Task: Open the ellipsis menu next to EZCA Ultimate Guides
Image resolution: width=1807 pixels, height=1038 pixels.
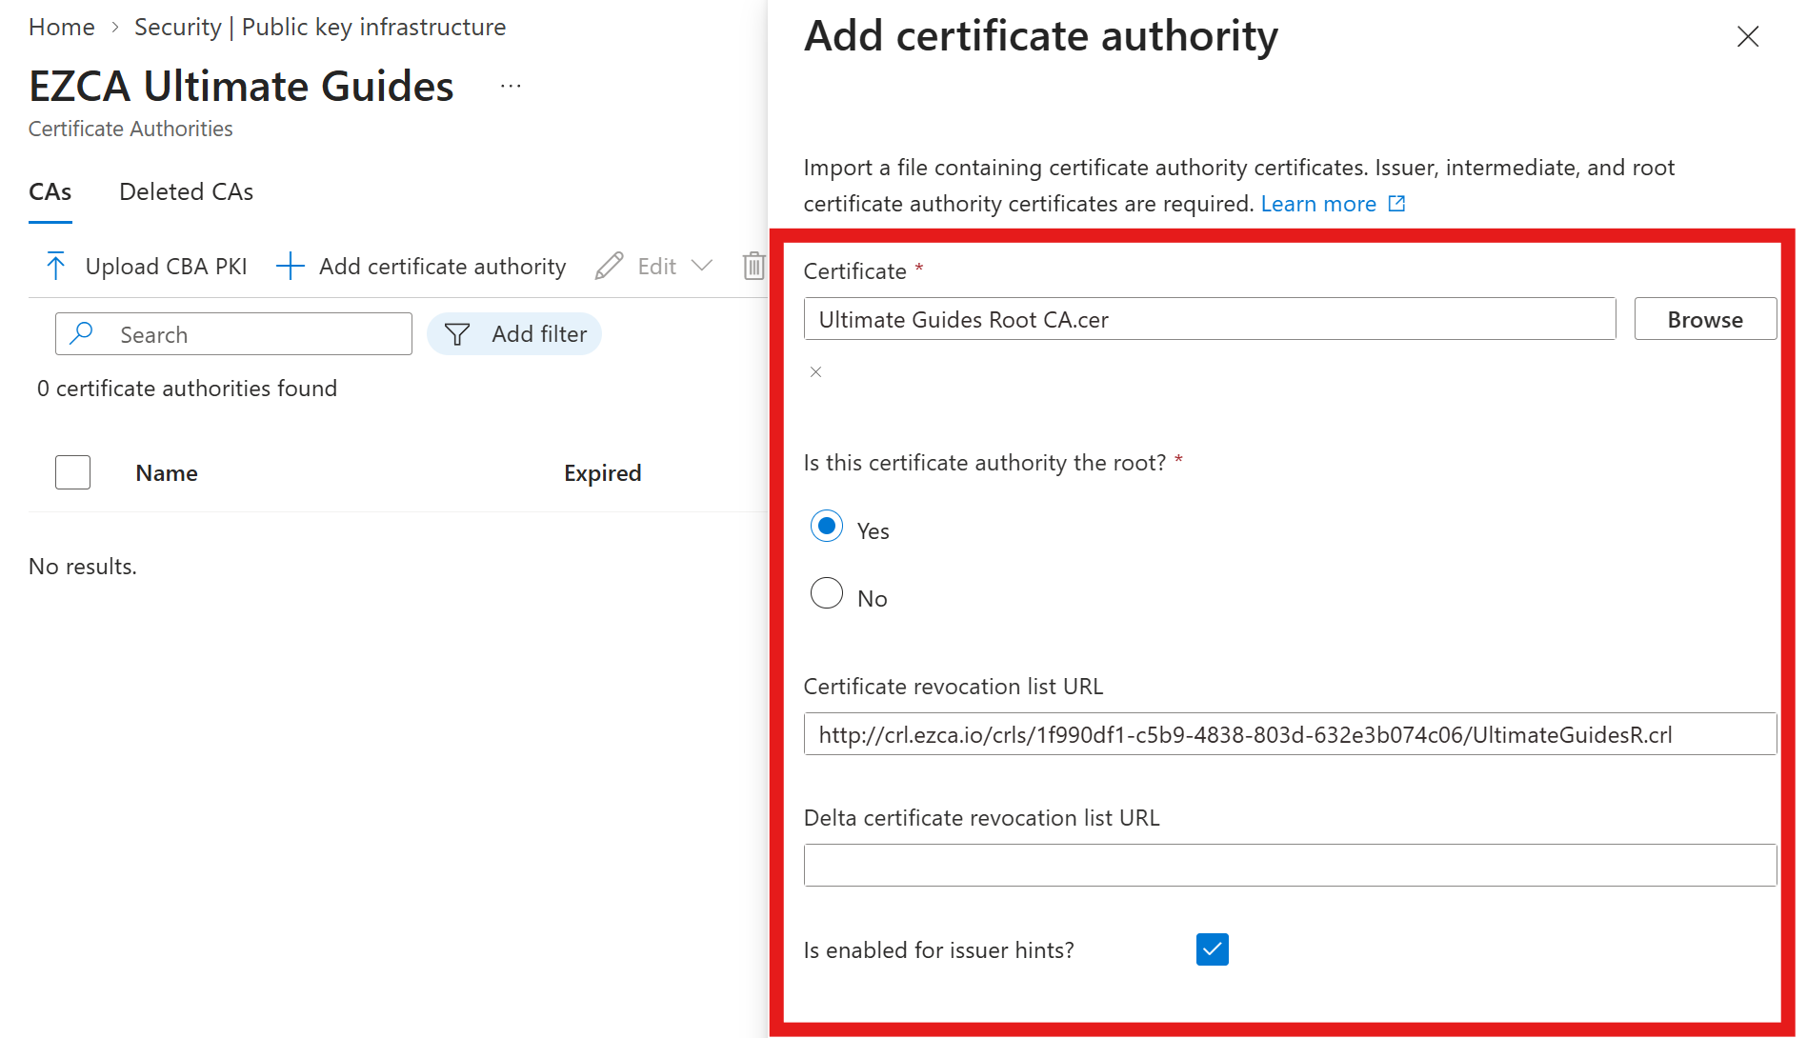Action: 511,87
